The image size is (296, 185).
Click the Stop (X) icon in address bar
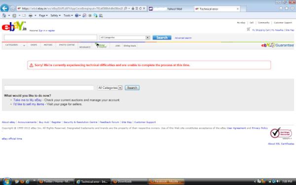[x=144, y=8]
